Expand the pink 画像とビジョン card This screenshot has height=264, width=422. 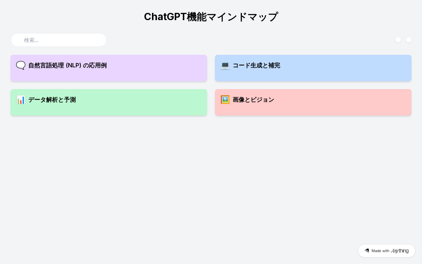(x=313, y=102)
